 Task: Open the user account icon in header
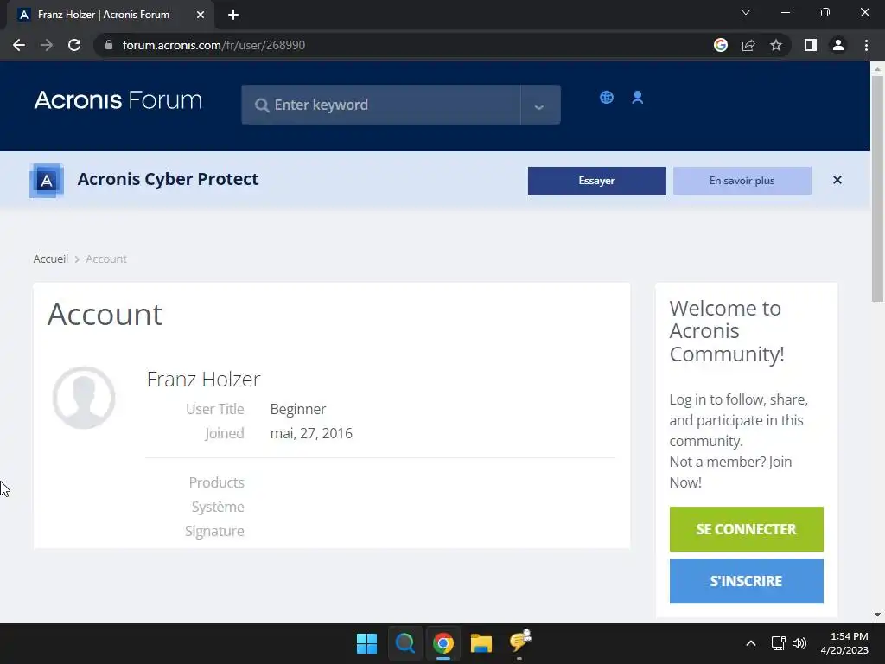point(637,97)
